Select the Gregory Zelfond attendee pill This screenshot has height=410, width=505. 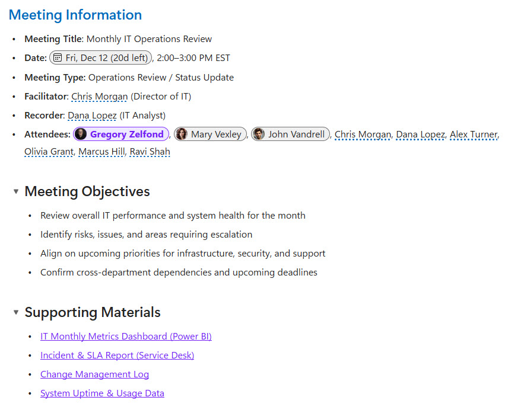click(120, 134)
